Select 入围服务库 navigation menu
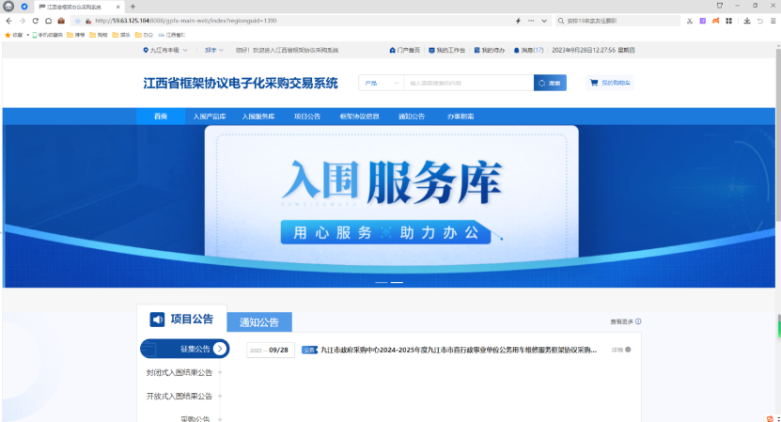 [x=258, y=117]
